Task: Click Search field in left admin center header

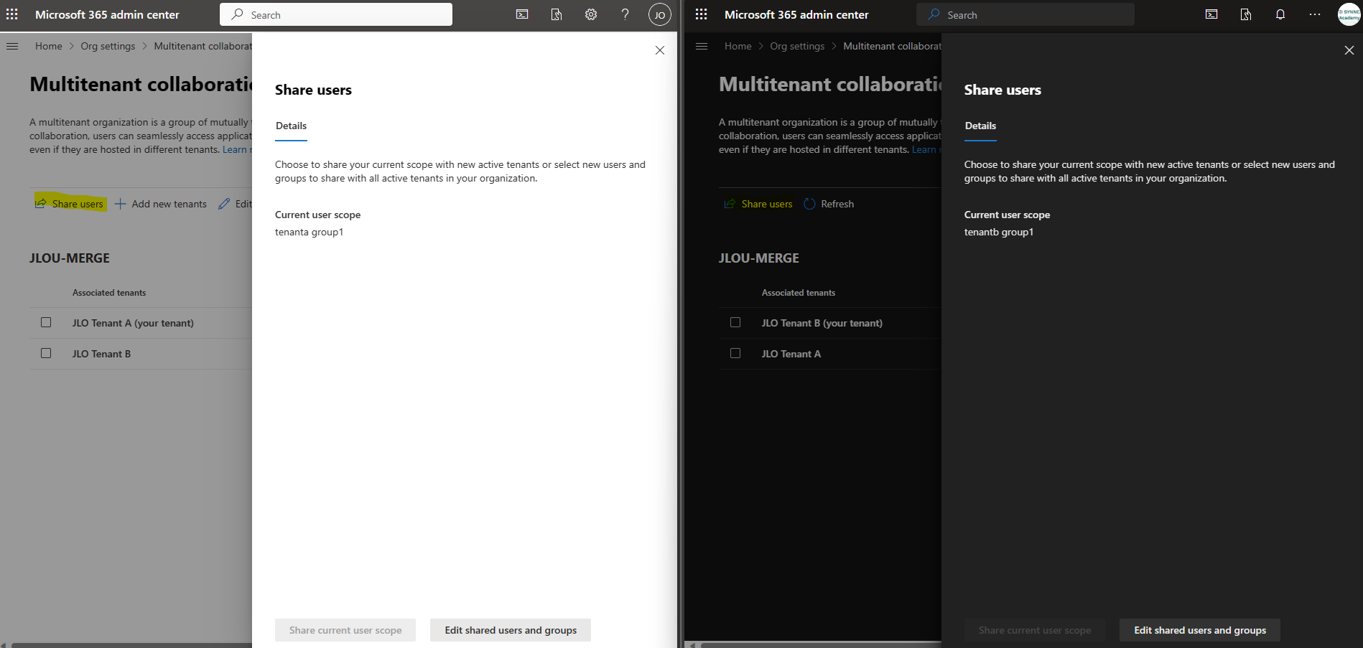Action: [336, 14]
